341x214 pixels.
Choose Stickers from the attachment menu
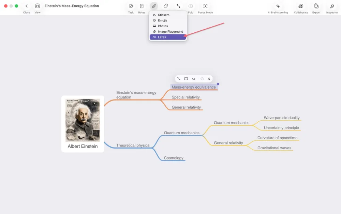click(x=168, y=15)
